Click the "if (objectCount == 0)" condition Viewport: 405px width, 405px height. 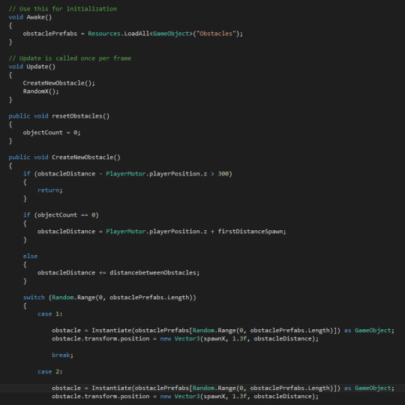[x=61, y=215]
